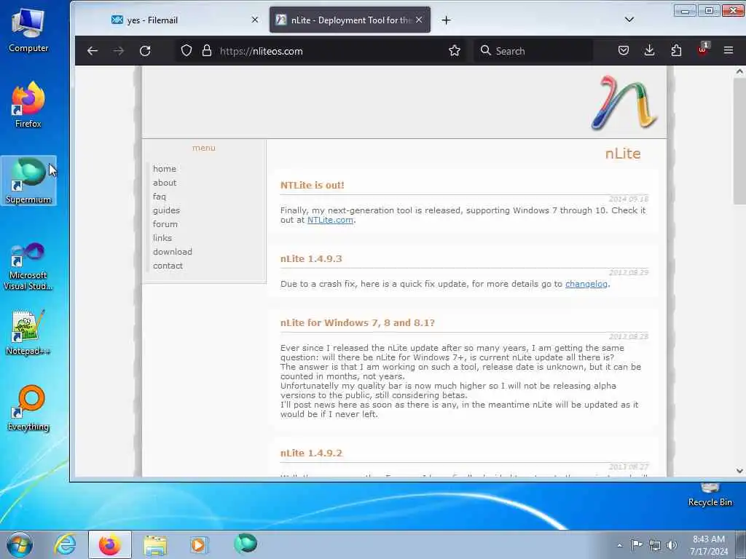Viewport: 746px width, 559px height.
Task: Open a new tab with plus
Action: point(446,20)
